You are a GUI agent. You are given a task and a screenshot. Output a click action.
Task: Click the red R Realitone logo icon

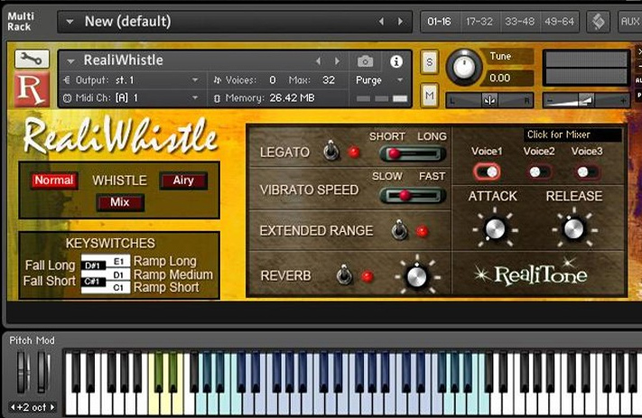tap(32, 89)
